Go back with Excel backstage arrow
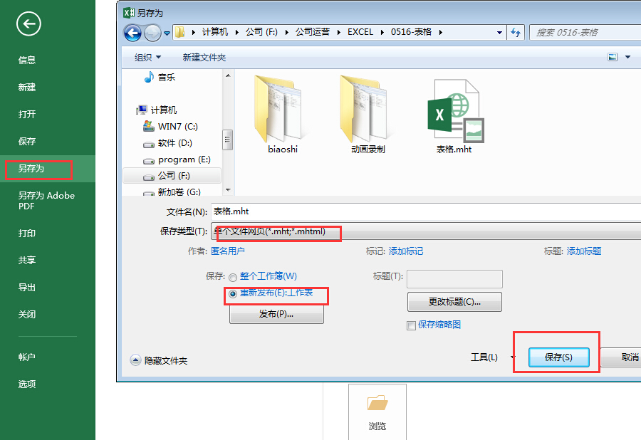This screenshot has height=440, width=641. 28,23
